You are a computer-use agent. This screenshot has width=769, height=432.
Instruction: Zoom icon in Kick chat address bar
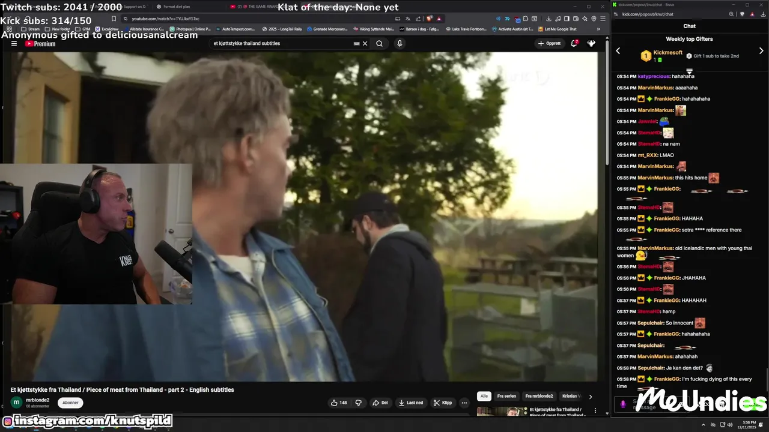click(731, 14)
